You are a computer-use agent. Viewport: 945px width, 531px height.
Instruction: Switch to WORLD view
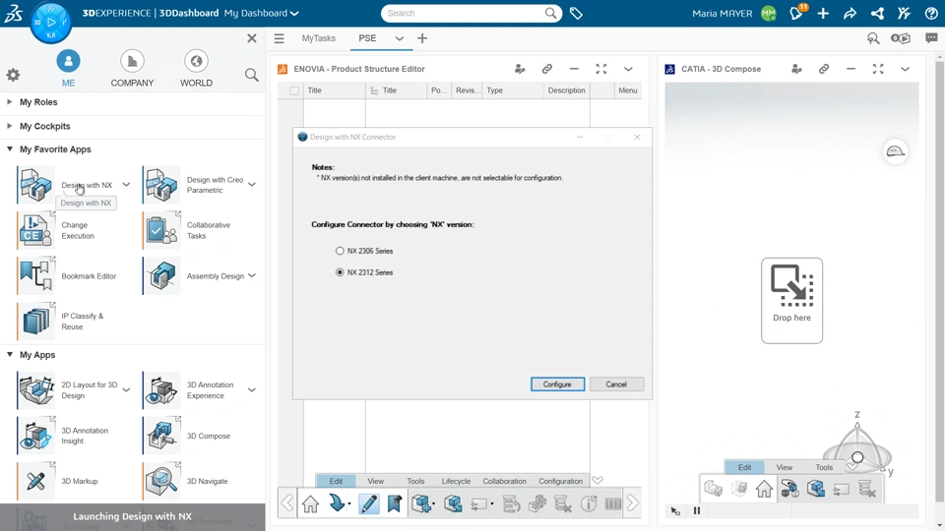point(196,69)
